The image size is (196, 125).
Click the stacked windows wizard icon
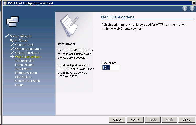(13, 21)
